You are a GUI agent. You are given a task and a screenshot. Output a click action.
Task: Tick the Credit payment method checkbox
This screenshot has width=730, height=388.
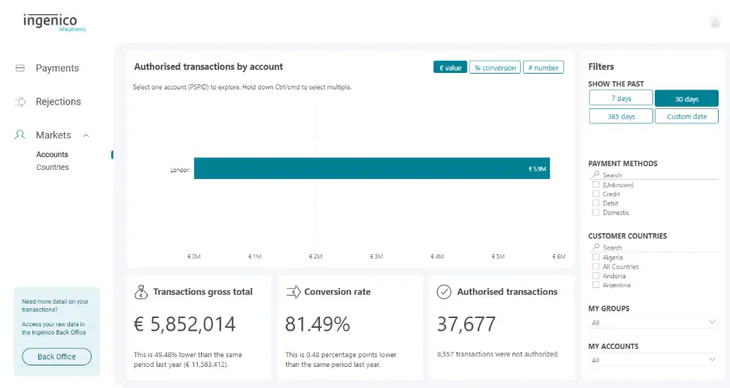596,194
